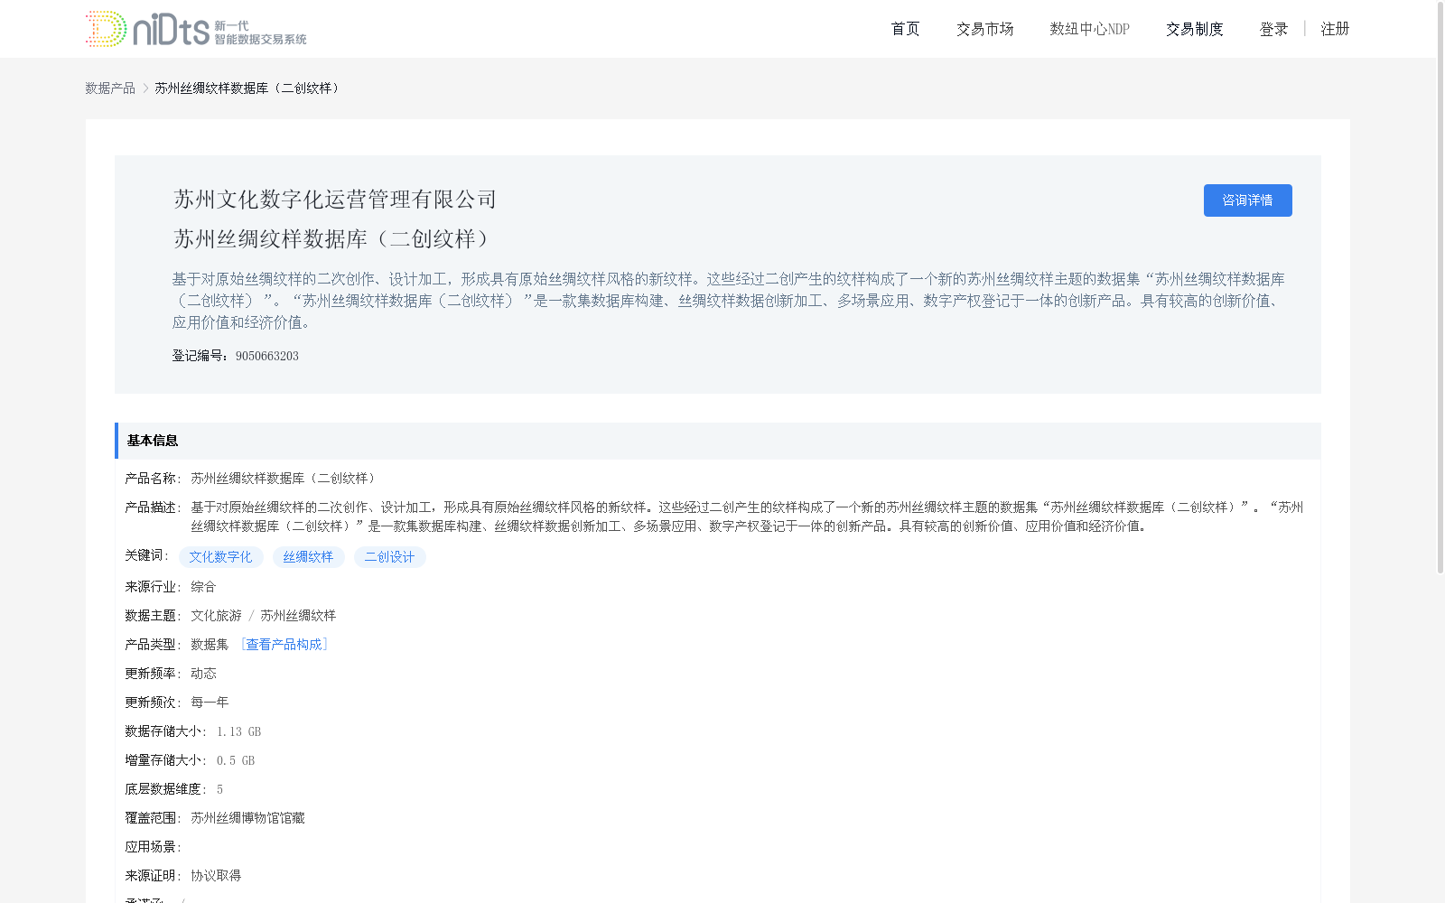Open 数纽中心NDP navigation item
The width and height of the screenshot is (1445, 903).
(1089, 29)
